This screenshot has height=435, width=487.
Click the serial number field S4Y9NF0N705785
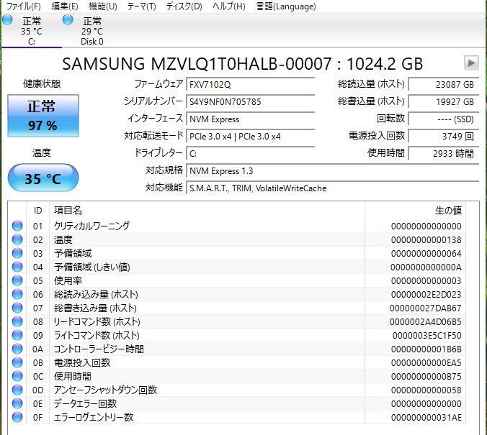coord(250,102)
